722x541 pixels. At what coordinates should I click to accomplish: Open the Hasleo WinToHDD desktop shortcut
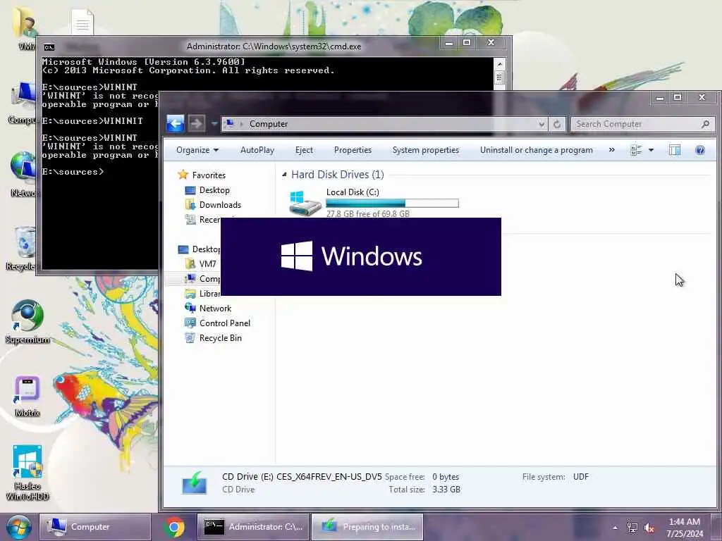[x=27, y=473]
